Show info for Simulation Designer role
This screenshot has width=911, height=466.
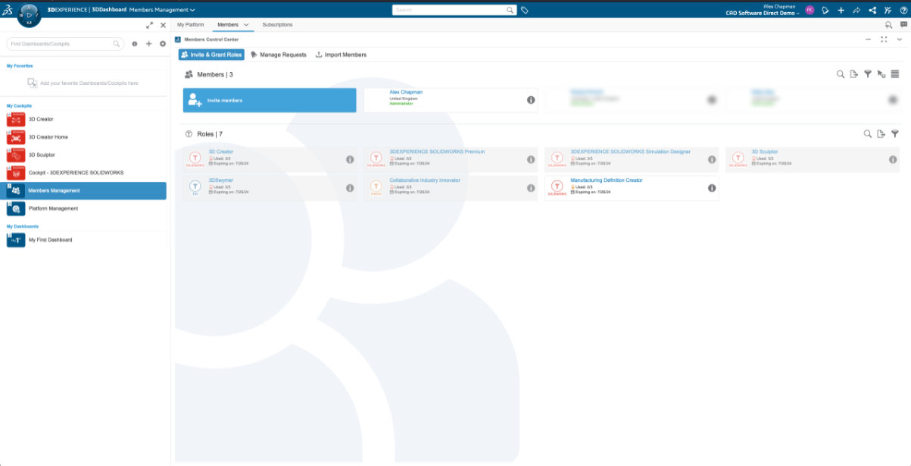[712, 160]
